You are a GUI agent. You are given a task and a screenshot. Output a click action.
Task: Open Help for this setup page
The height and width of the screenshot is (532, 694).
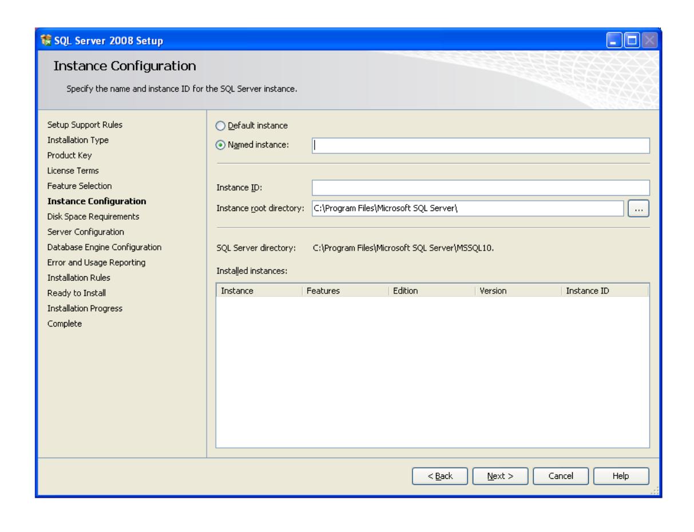coord(621,476)
